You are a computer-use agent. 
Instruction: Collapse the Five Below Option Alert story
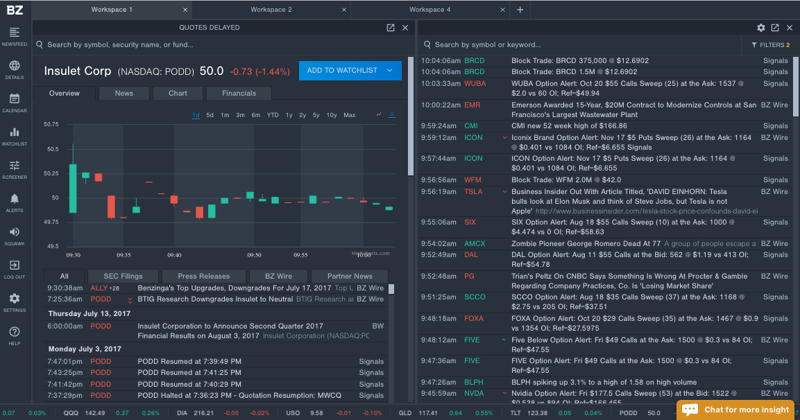click(x=504, y=340)
